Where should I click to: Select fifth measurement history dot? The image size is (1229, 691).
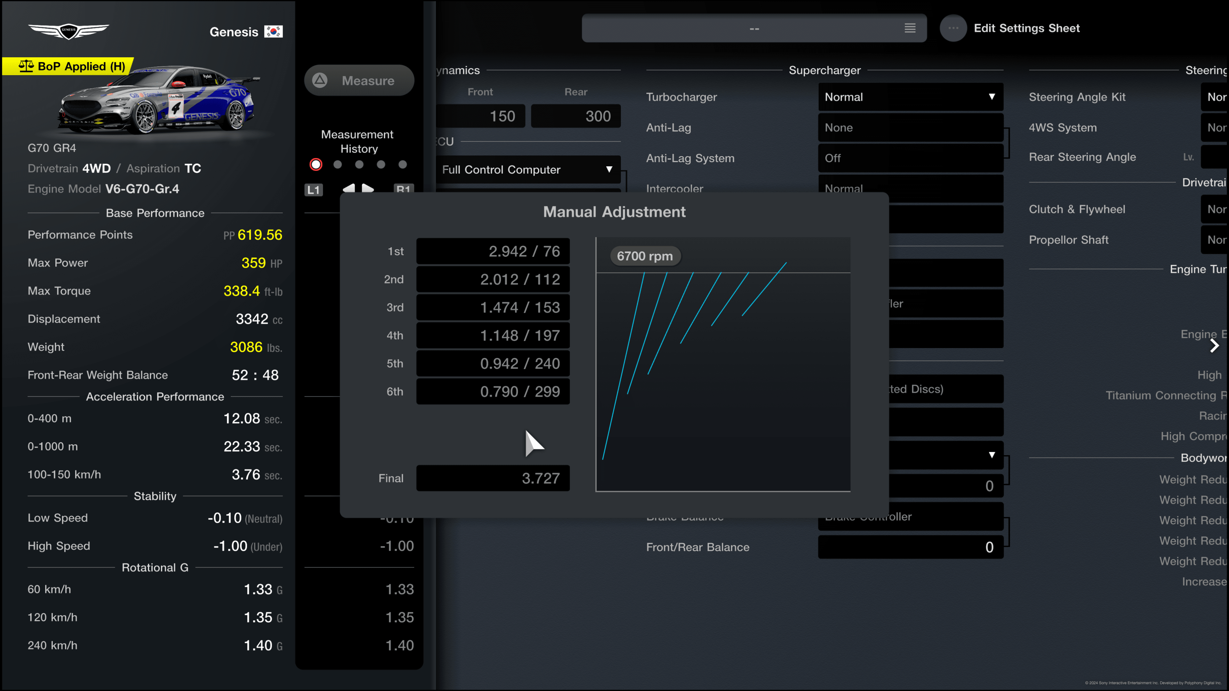pyautogui.click(x=403, y=164)
